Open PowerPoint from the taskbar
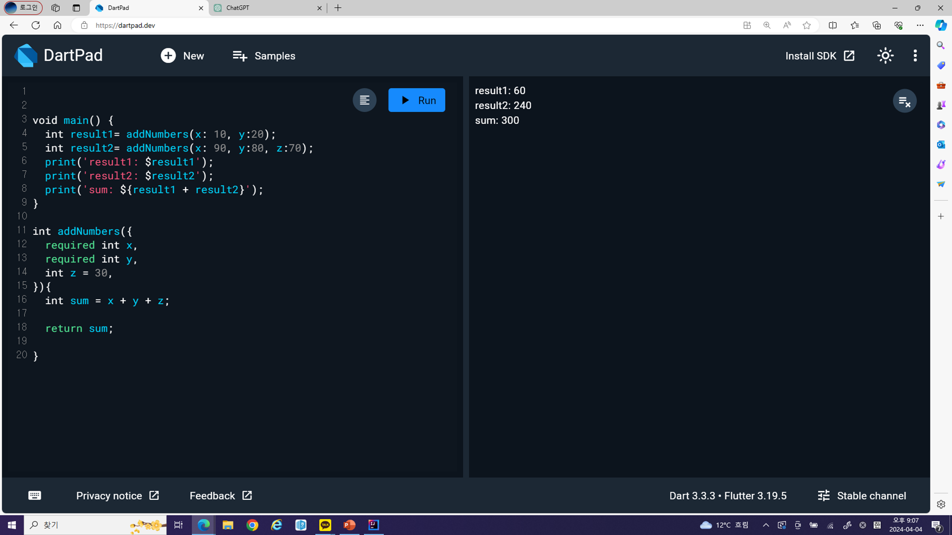 pyautogui.click(x=349, y=525)
